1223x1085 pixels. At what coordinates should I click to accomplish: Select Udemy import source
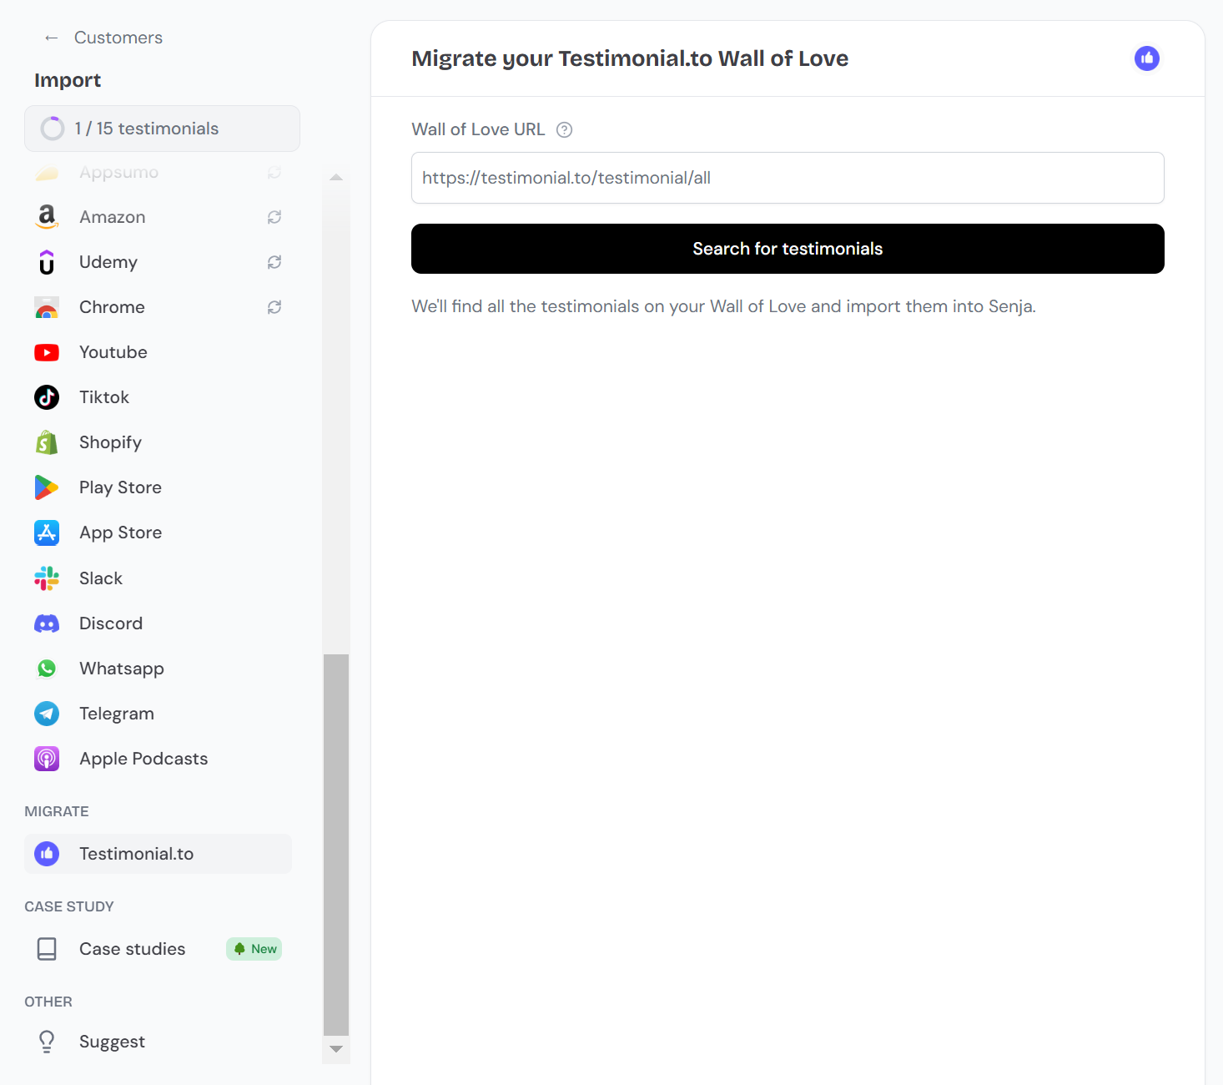tap(158, 262)
